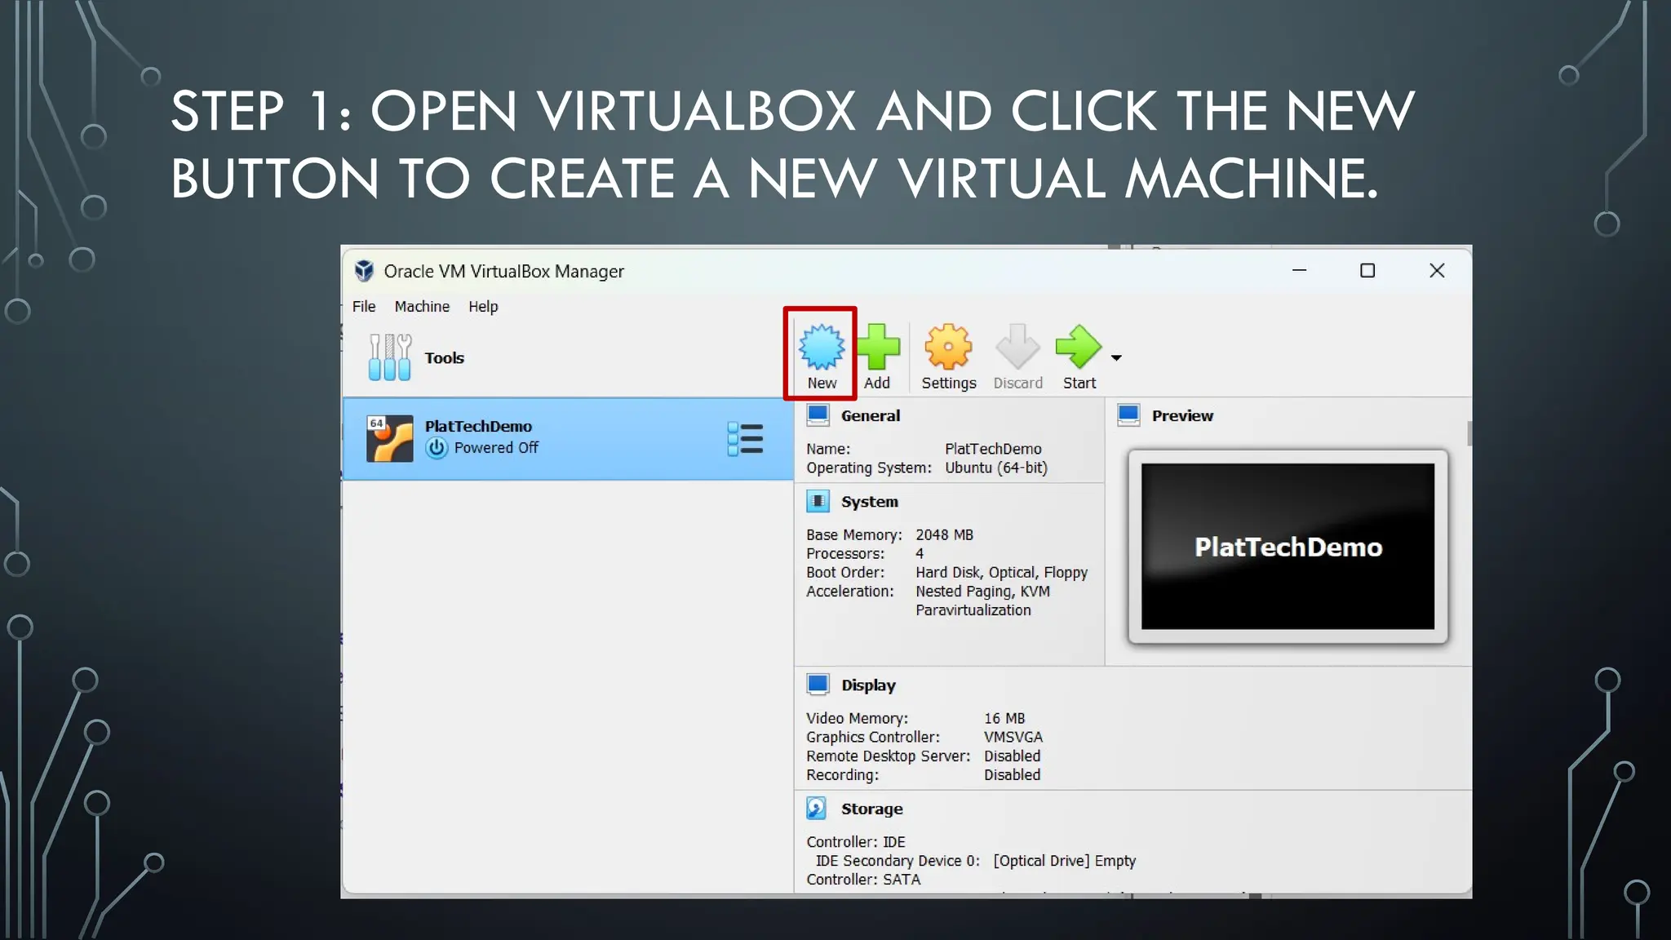Click the details pane vertical scrollbar
This screenshot has width=1671, height=940.
click(1469, 434)
